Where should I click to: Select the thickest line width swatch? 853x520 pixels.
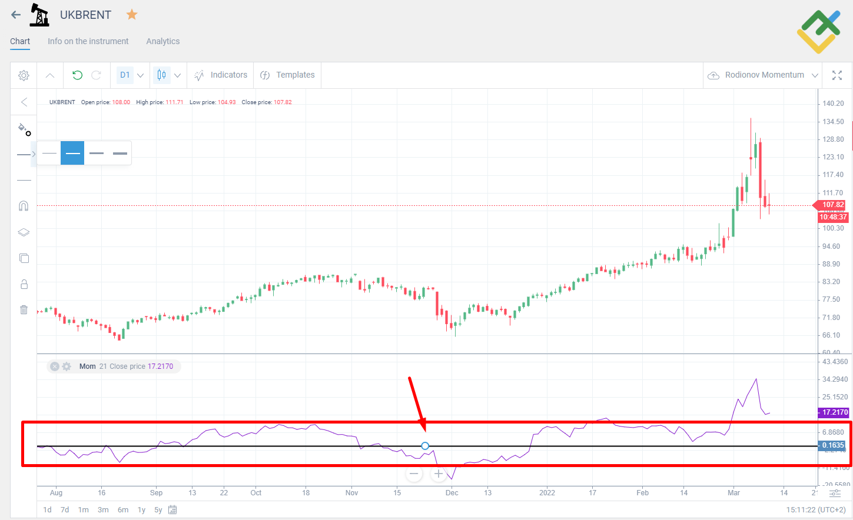tap(120, 153)
